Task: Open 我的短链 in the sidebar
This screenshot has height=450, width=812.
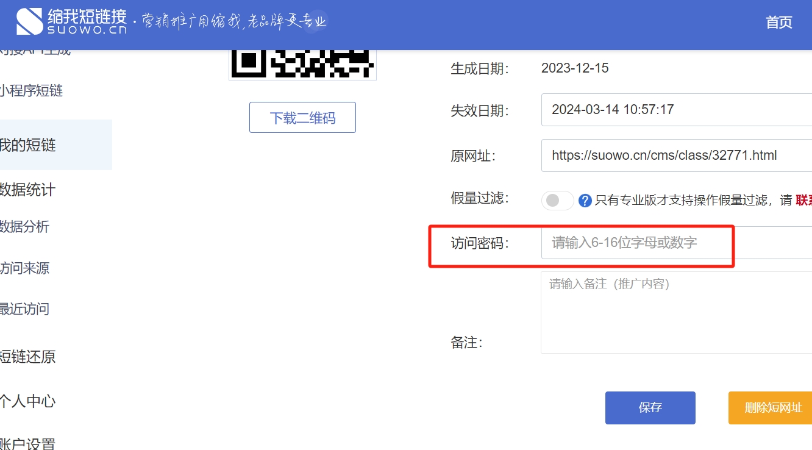Action: [28, 145]
